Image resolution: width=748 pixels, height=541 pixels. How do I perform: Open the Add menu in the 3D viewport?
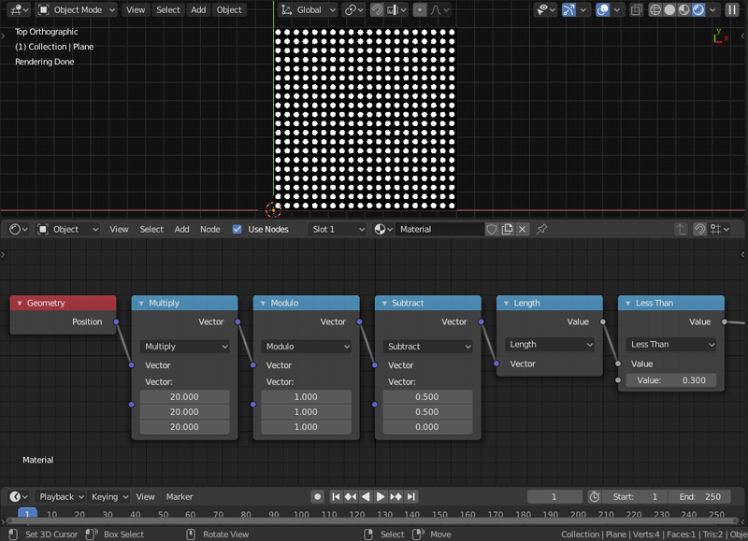(x=197, y=10)
